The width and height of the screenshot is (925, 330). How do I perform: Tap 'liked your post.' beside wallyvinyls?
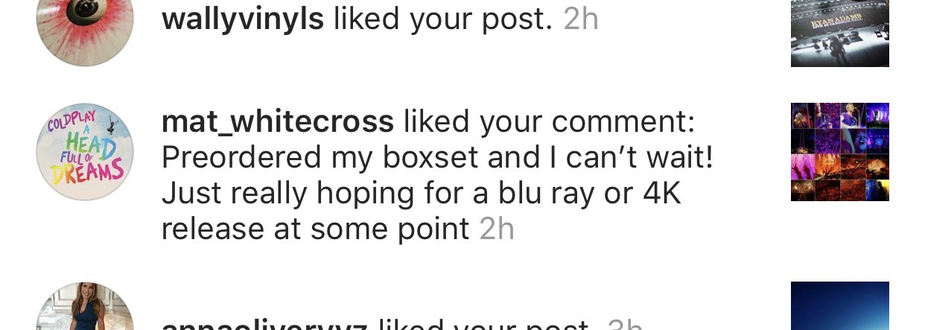click(443, 19)
